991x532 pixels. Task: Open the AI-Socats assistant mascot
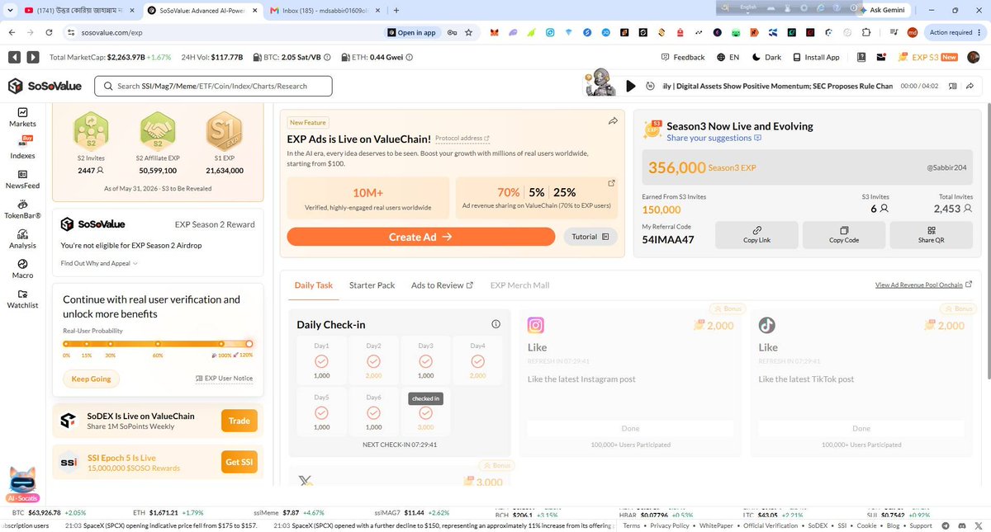pyautogui.click(x=22, y=485)
